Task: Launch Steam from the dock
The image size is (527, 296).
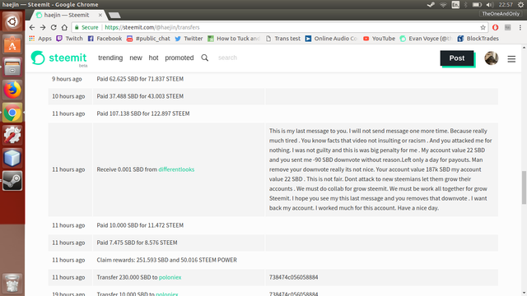Action: click(12, 181)
